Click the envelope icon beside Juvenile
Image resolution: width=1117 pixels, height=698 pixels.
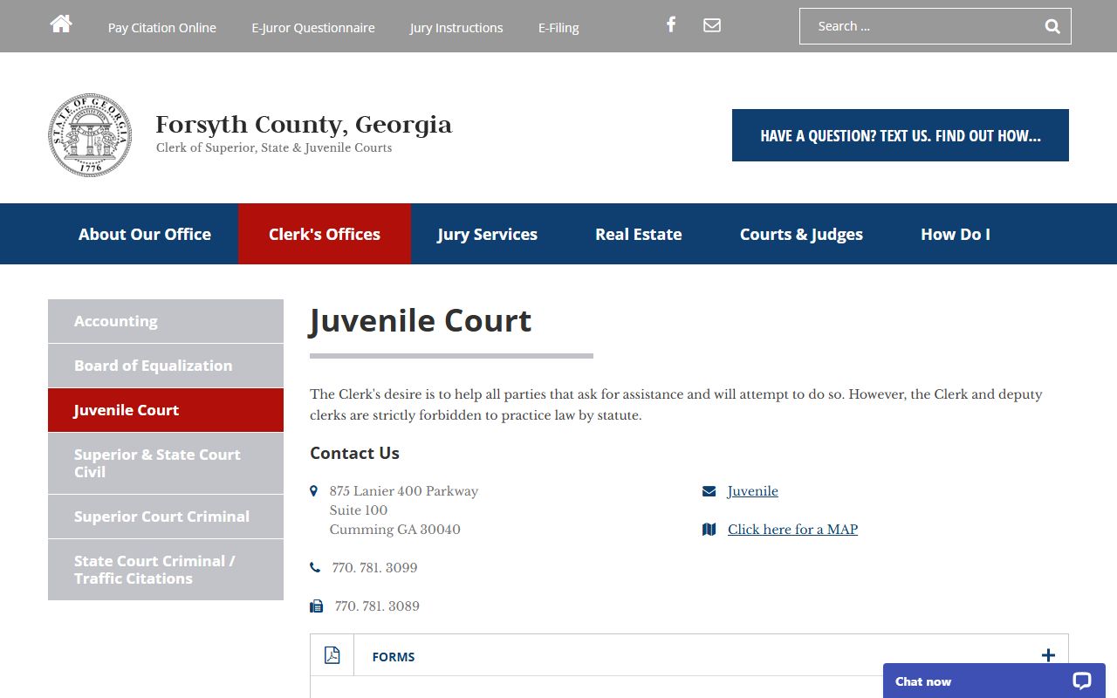[x=709, y=491]
